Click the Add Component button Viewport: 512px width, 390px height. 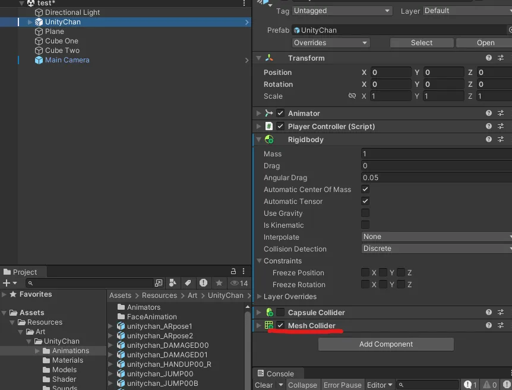tap(385, 344)
